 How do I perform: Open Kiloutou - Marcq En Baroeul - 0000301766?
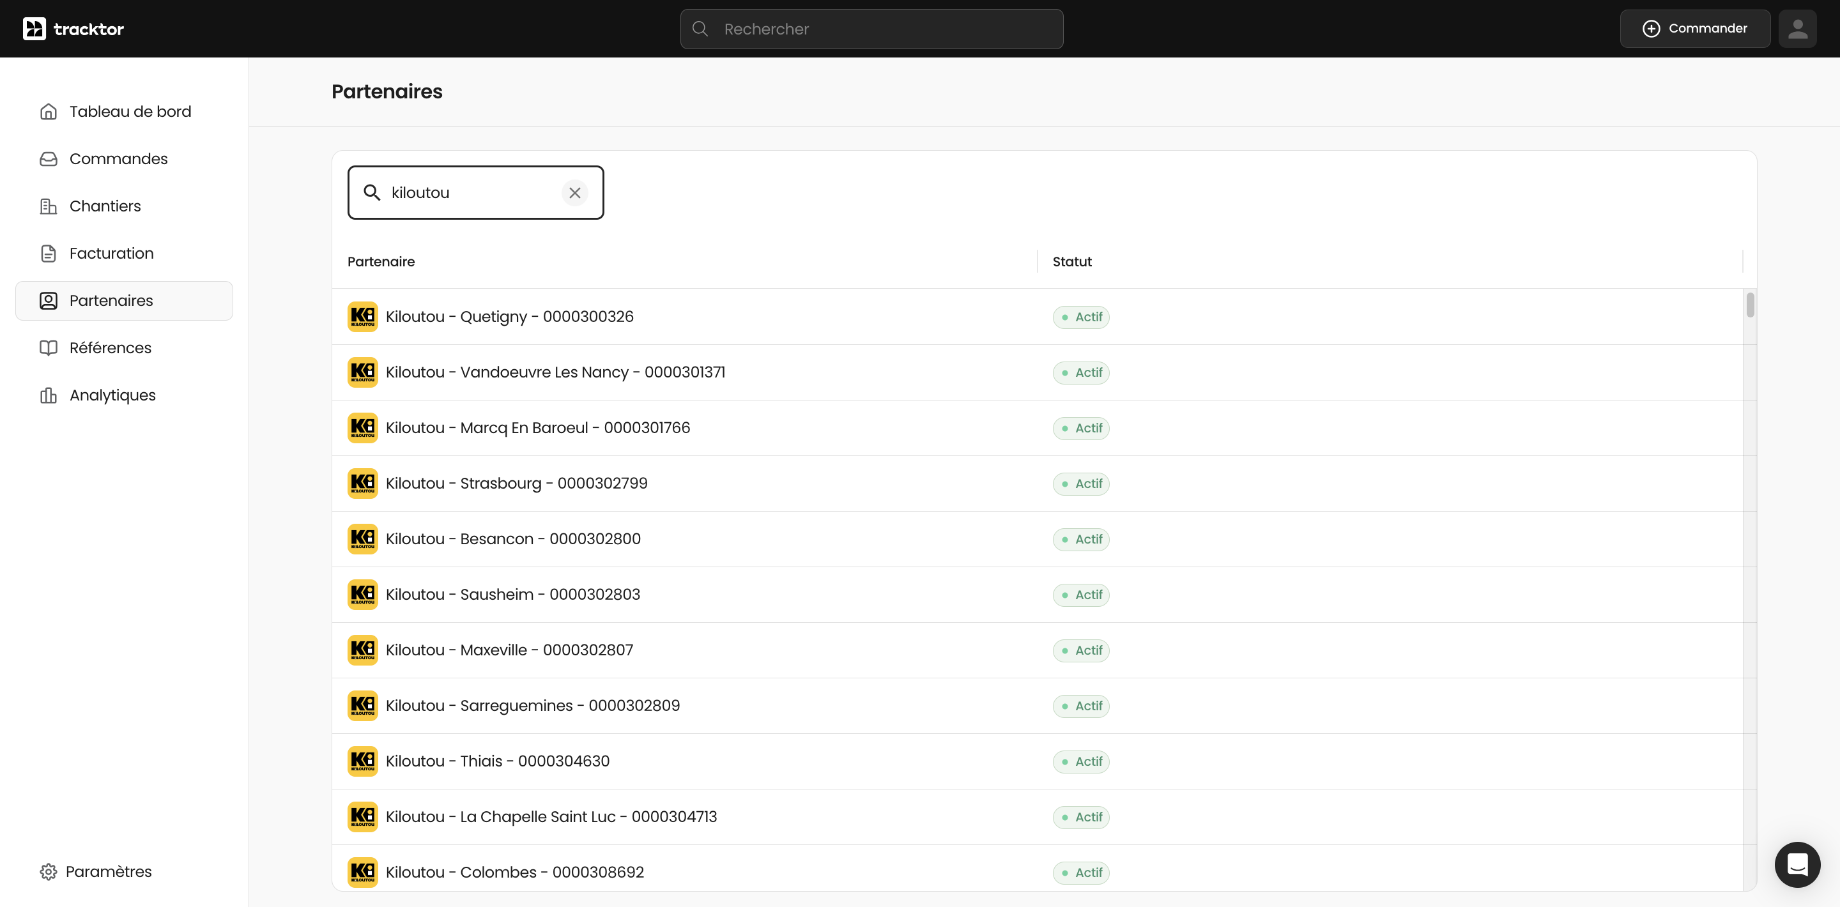pos(538,428)
